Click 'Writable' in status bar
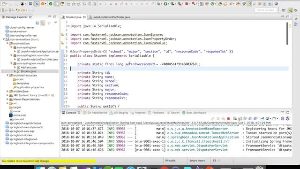This screenshot has height=169, width=300. [170, 161]
